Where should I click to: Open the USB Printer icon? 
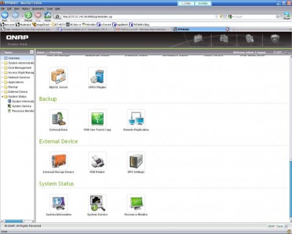tap(97, 161)
